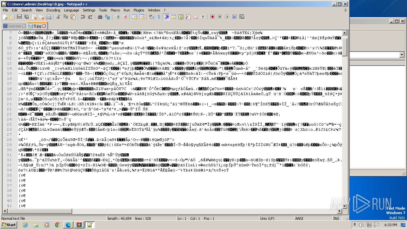Click horizontal scrollbar right arrow
407x229 pixels.
coord(340,211)
